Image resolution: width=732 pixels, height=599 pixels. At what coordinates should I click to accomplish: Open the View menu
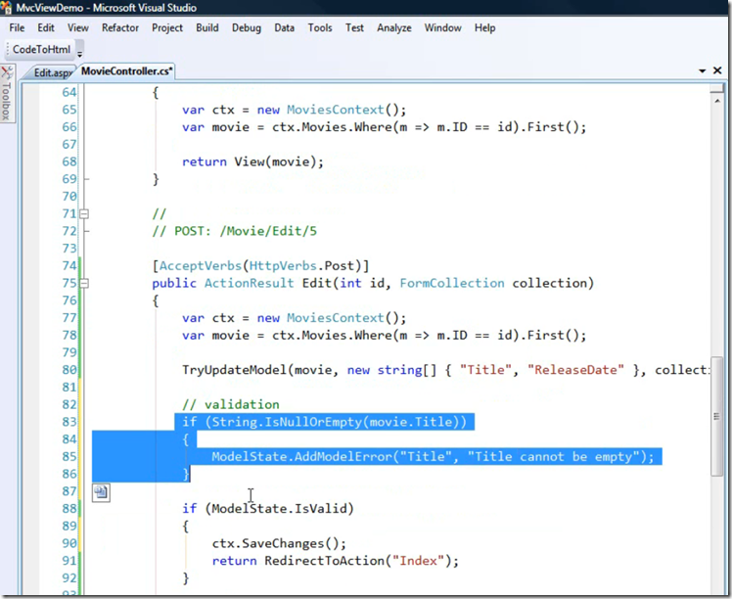78,28
